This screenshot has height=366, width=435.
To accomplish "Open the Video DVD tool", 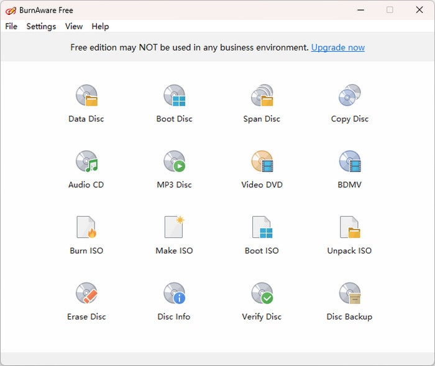I will pyautogui.click(x=262, y=162).
